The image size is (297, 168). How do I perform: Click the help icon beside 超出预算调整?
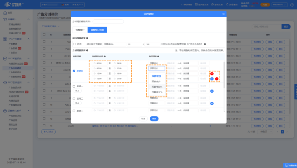[87, 38]
